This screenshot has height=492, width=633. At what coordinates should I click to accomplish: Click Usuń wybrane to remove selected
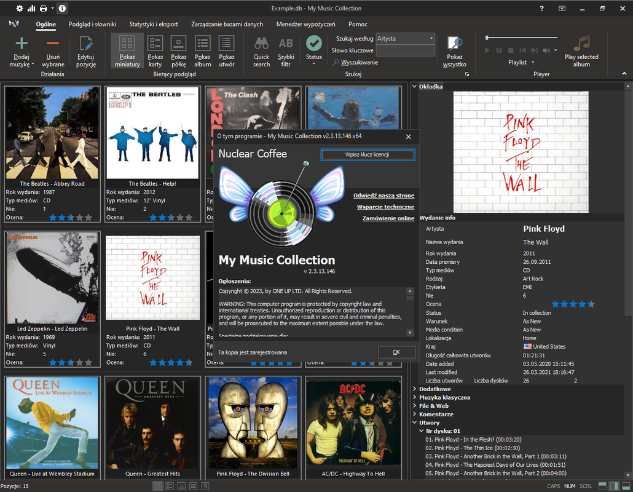coord(53,52)
